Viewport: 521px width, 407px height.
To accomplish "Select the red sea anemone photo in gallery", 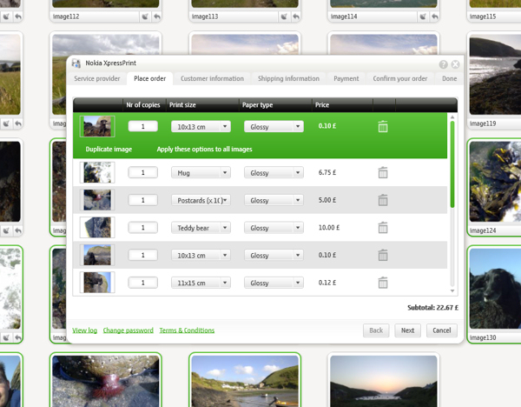I will (106, 382).
